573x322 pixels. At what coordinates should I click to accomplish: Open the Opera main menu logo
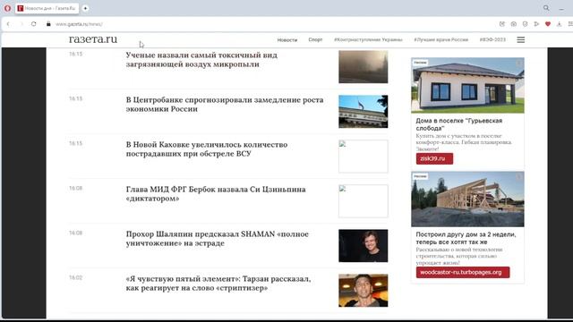tap(7, 8)
